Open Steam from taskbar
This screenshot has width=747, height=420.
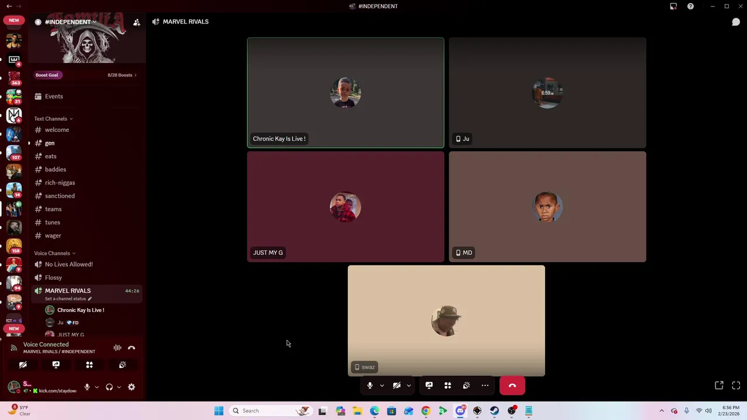click(494, 411)
